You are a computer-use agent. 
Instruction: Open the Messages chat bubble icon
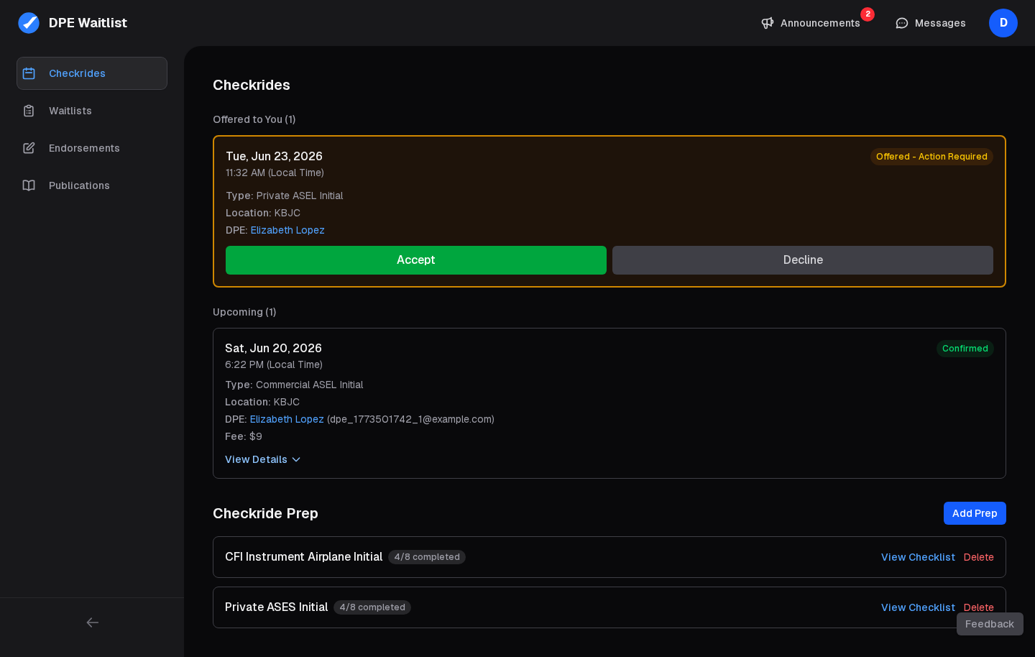click(902, 23)
